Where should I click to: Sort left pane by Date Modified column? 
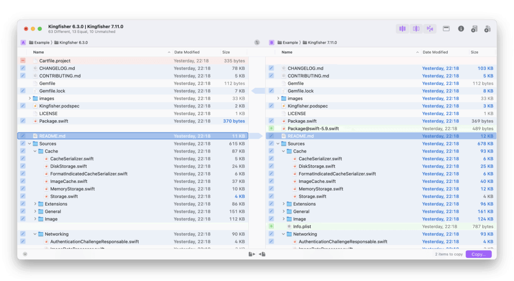click(196, 52)
